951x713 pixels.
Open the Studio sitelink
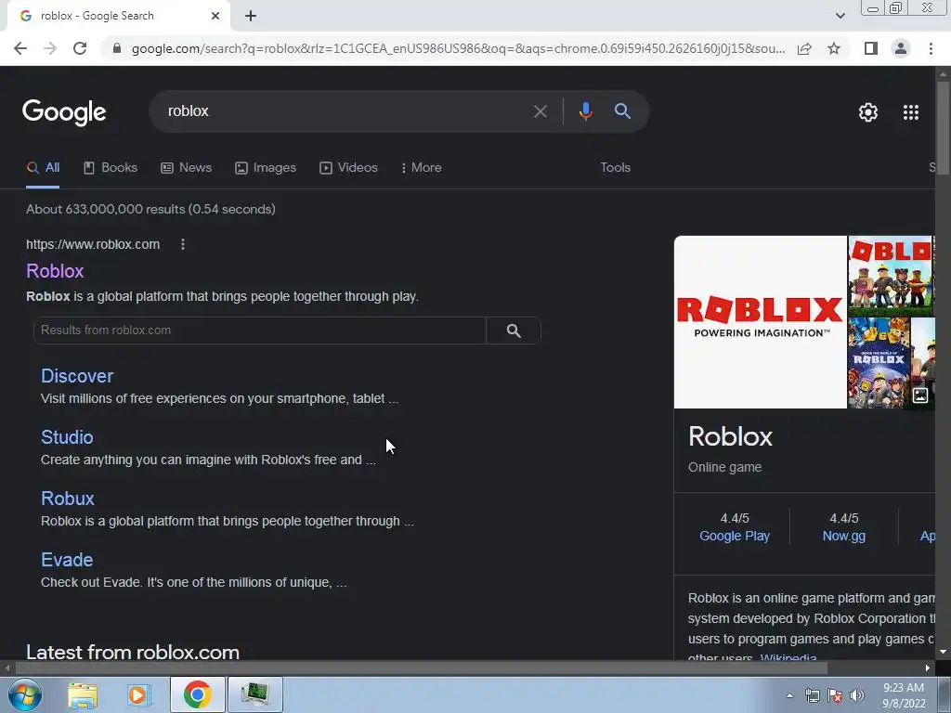(67, 437)
